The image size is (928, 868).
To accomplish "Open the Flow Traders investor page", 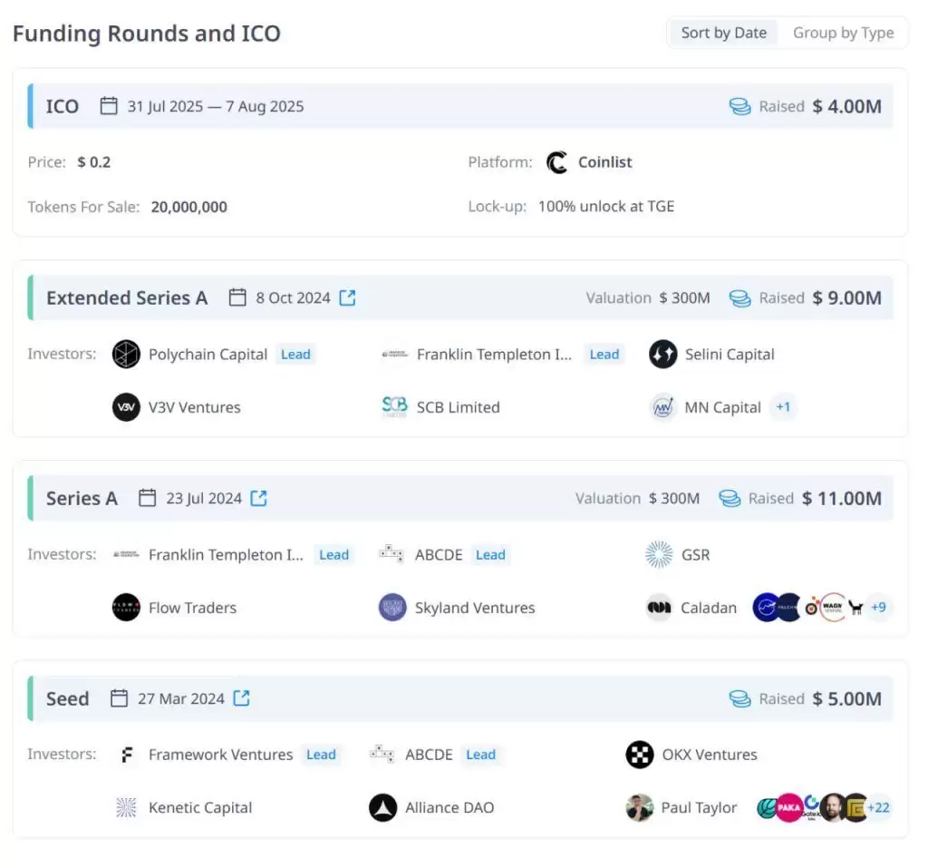I will coord(192,608).
